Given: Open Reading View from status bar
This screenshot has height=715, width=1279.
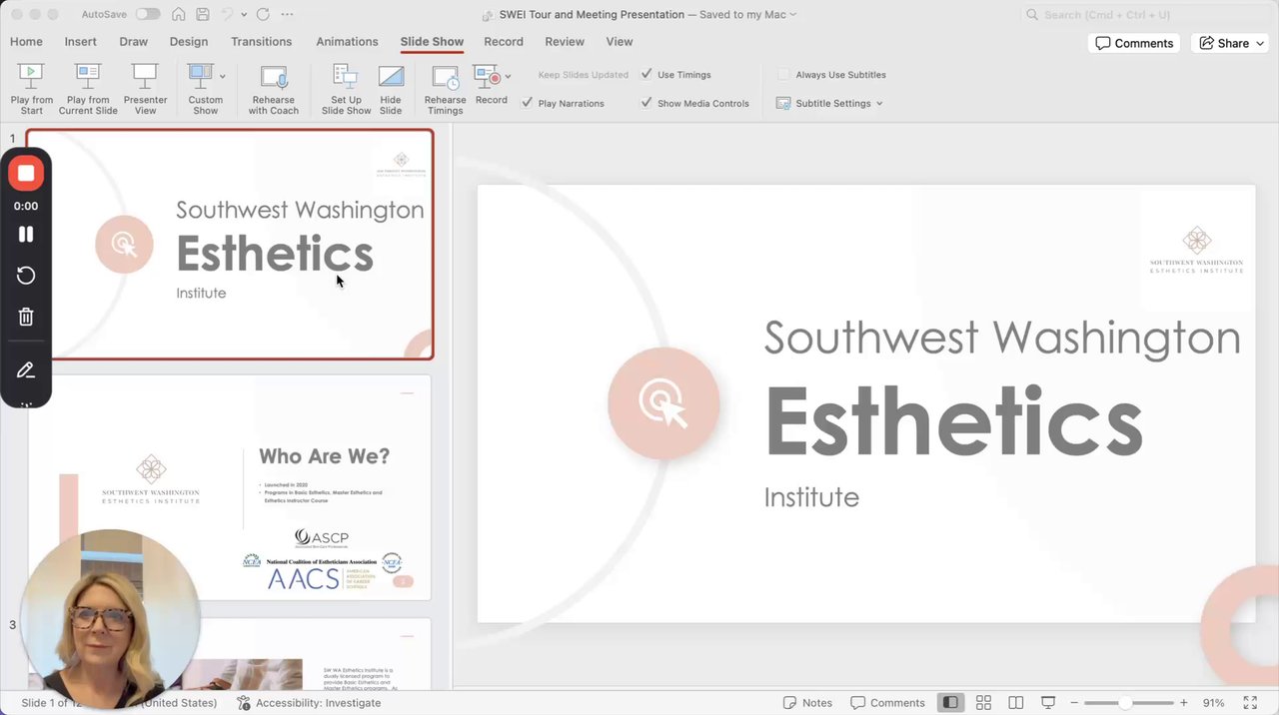Looking at the screenshot, I should (1015, 703).
